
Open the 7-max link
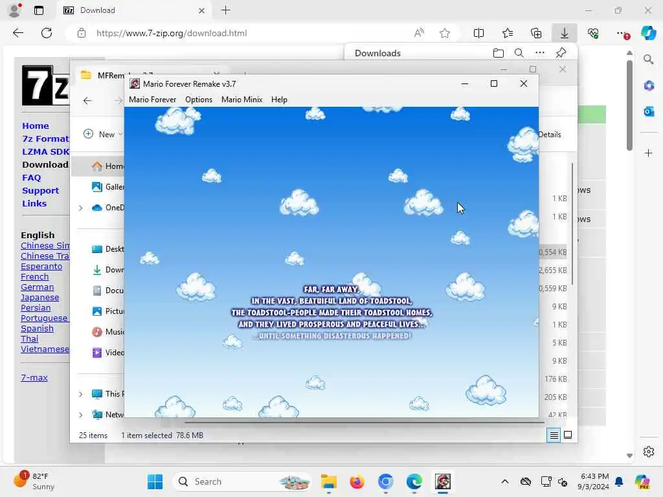click(34, 377)
